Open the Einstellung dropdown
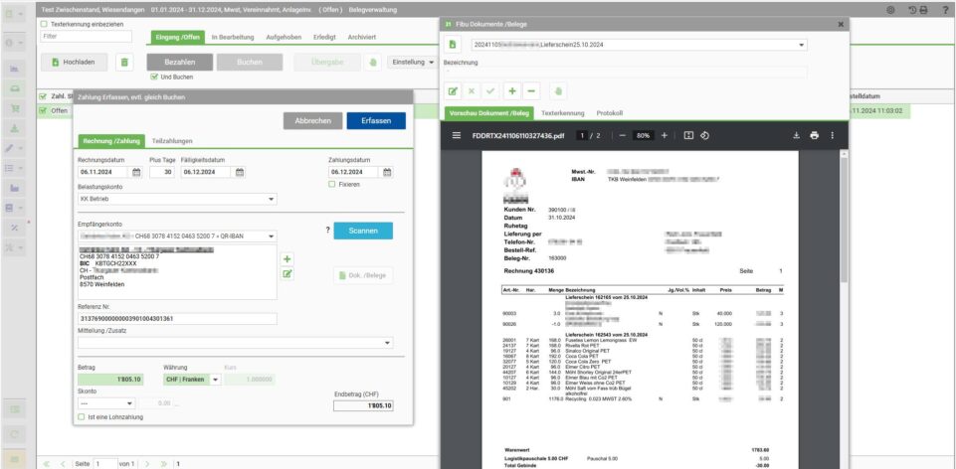This screenshot has height=469, width=956. tap(415, 63)
